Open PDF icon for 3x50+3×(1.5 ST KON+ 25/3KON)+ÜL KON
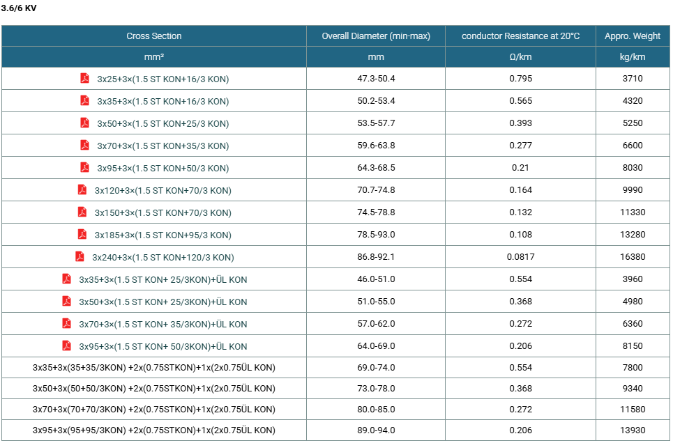This screenshot has height=443, width=673. click(66, 301)
